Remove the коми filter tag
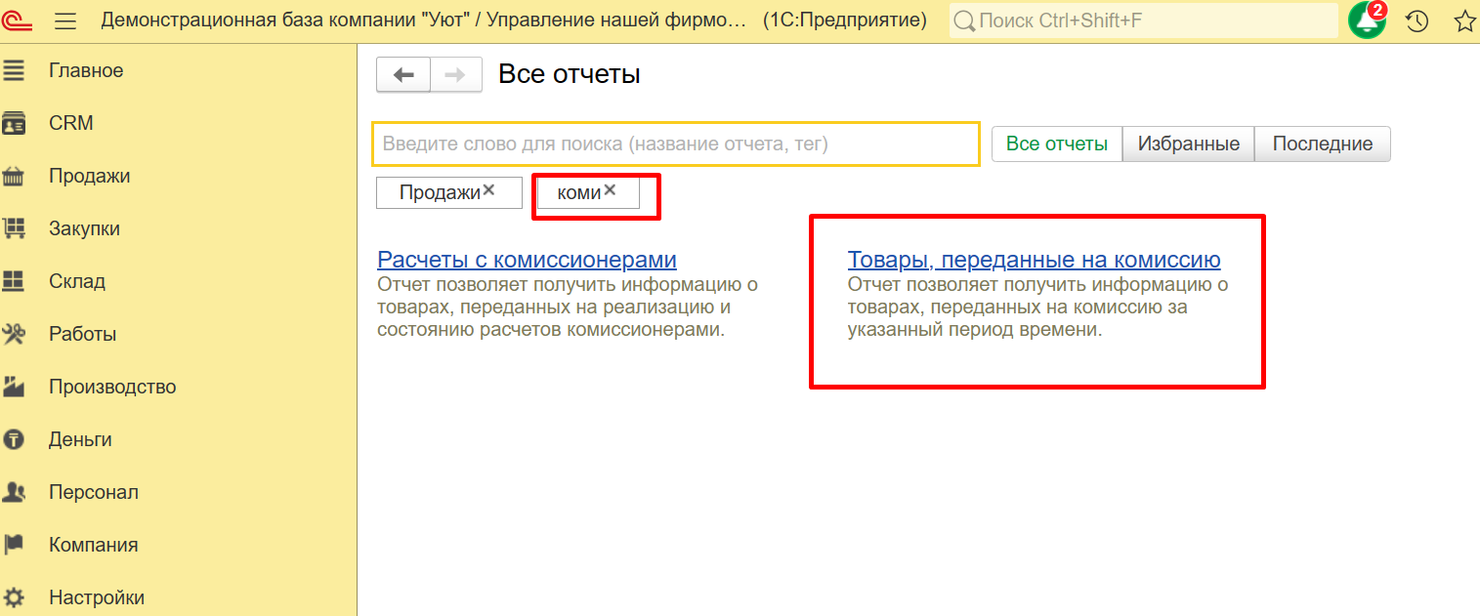 (x=611, y=190)
